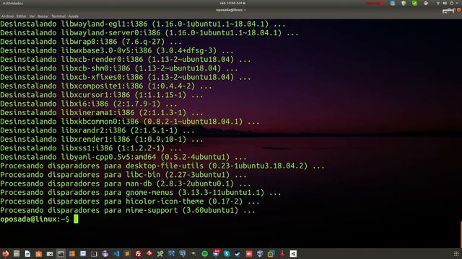Open the green checkmark tray icon
The image size is (462, 259).
point(414,3)
